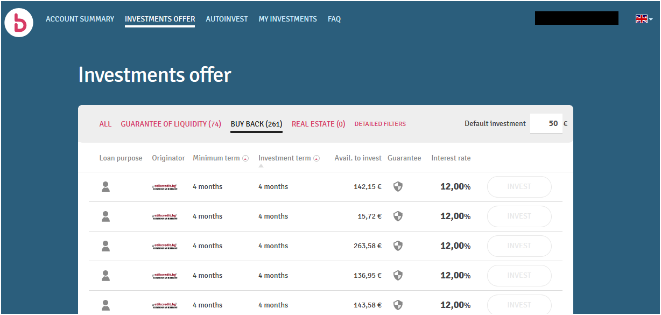
Task: Click the Default investment amount field
Action: pyautogui.click(x=546, y=123)
